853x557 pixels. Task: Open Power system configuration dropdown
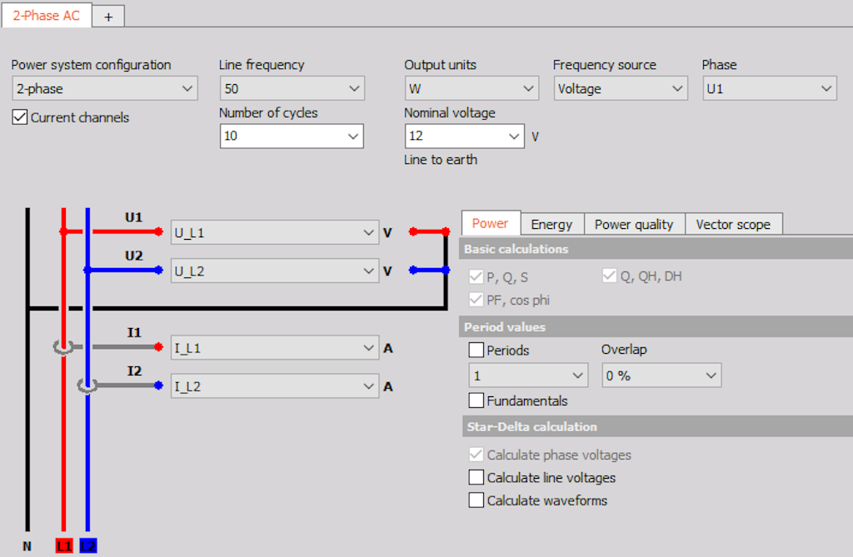(104, 88)
